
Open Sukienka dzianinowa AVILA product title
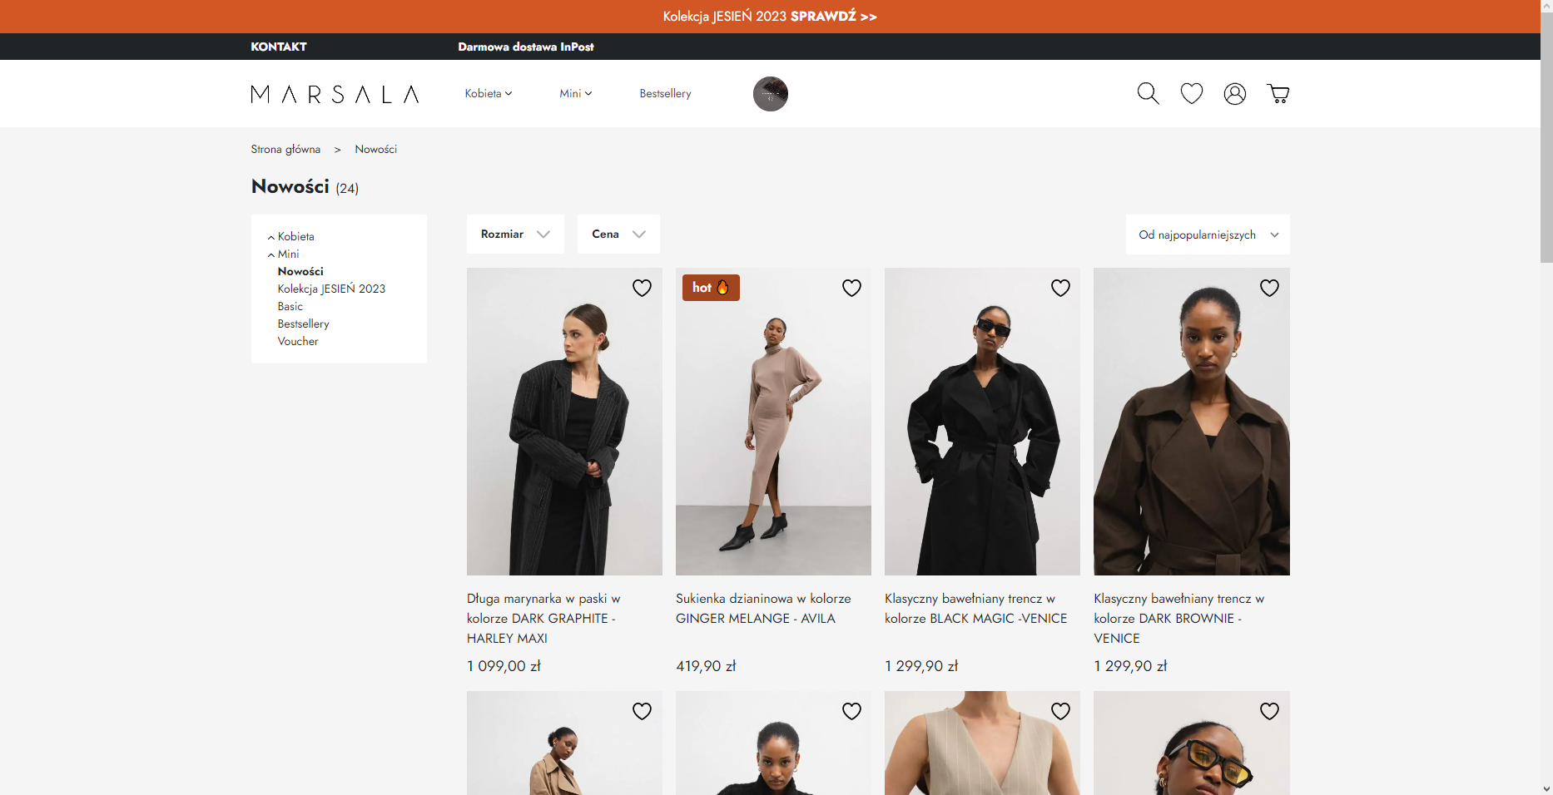click(x=763, y=608)
